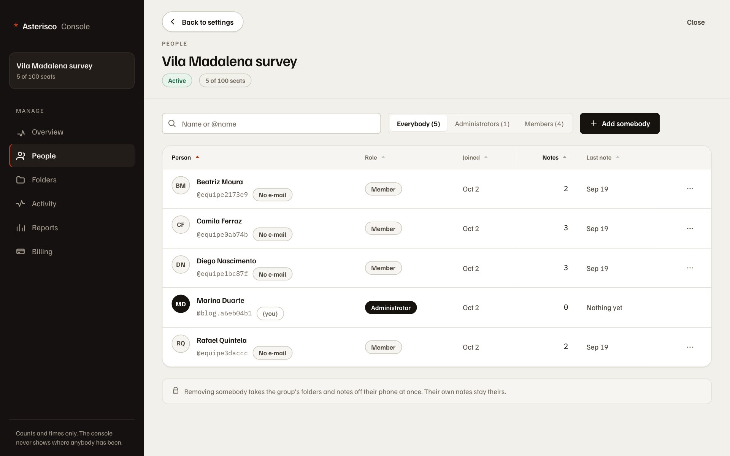This screenshot has height=456, width=730.
Task: Click the Active status badge
Action: point(177,81)
